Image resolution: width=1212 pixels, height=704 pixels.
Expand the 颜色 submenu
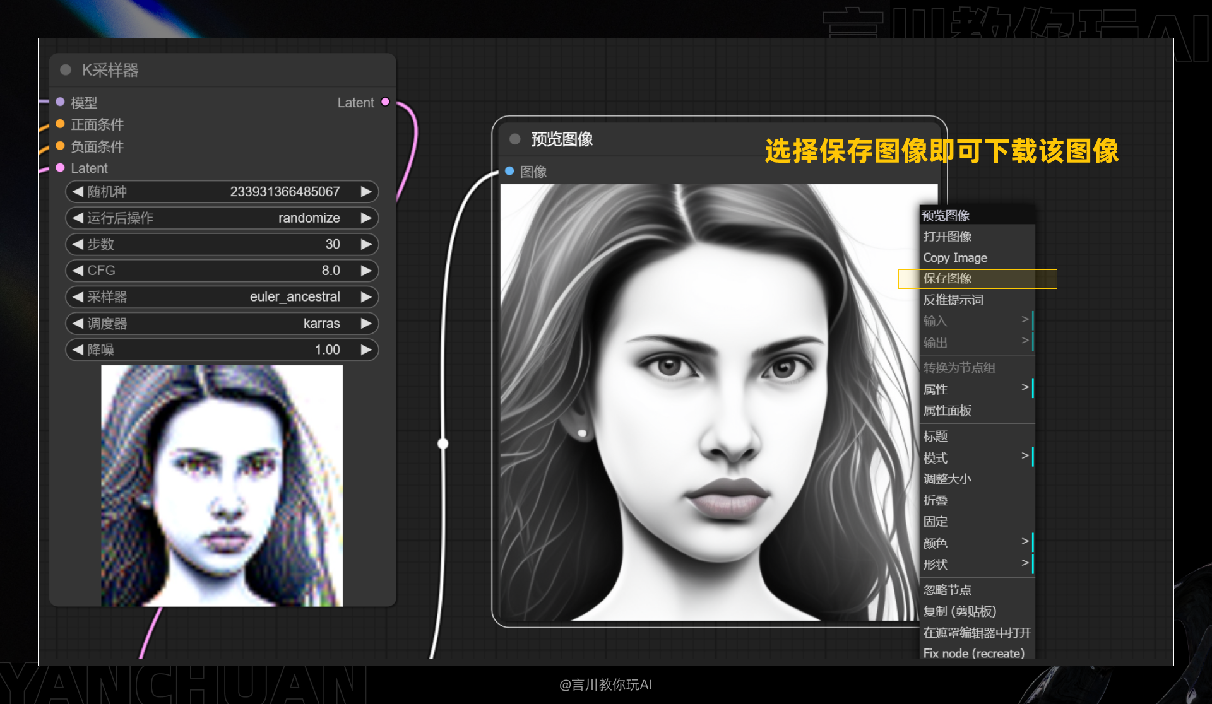(977, 543)
